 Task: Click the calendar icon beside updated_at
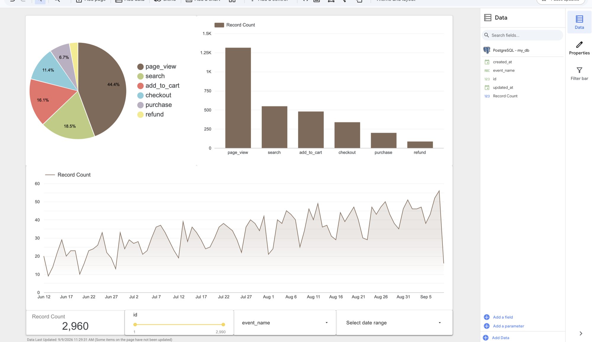pyautogui.click(x=487, y=87)
